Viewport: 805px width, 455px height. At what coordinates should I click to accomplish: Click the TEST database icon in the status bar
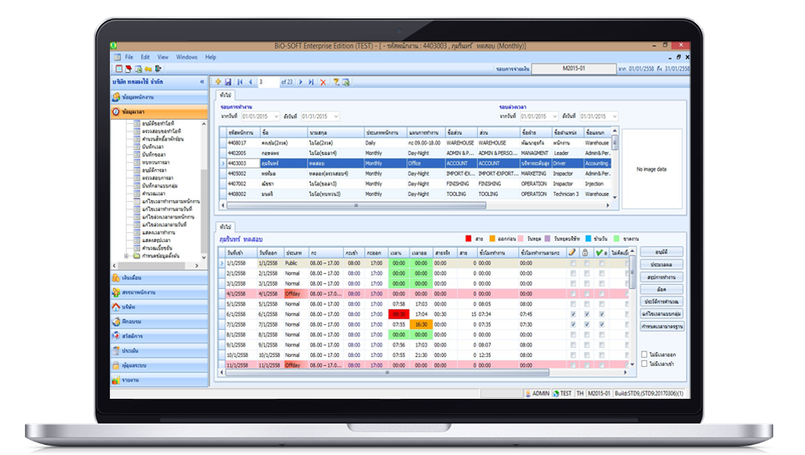coord(555,394)
